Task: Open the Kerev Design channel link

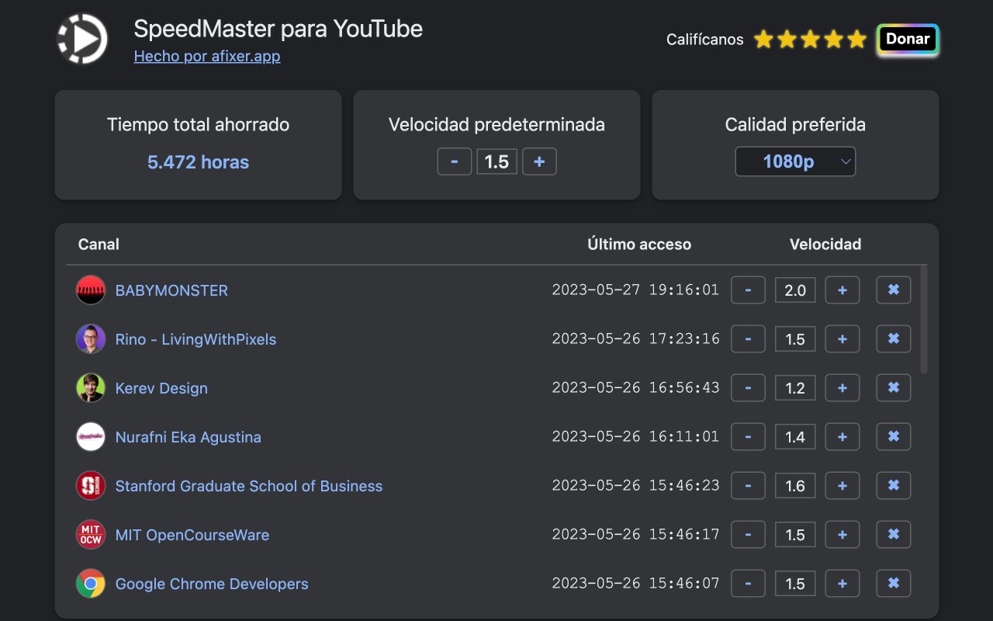Action: pos(161,388)
